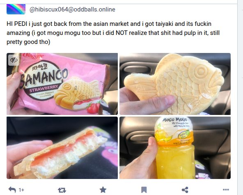The height and width of the screenshot is (195, 243).
Task: Open the more options ellipsis menu
Action: pyautogui.click(x=226, y=190)
